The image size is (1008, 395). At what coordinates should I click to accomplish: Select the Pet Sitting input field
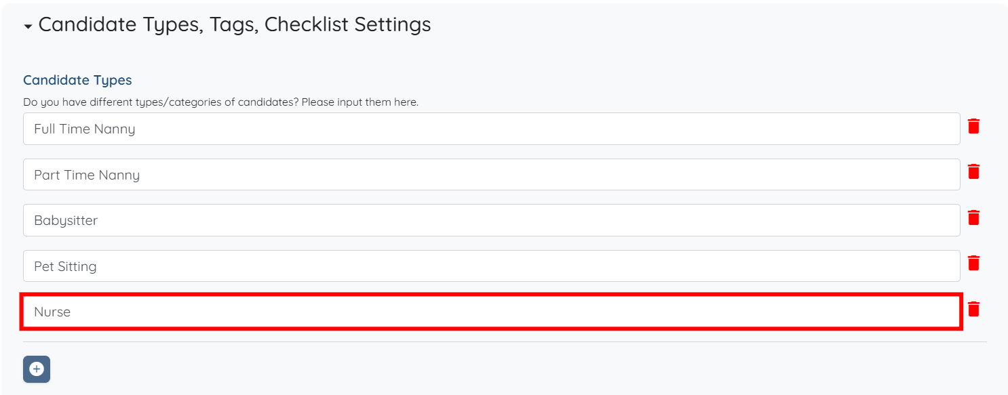[491, 266]
